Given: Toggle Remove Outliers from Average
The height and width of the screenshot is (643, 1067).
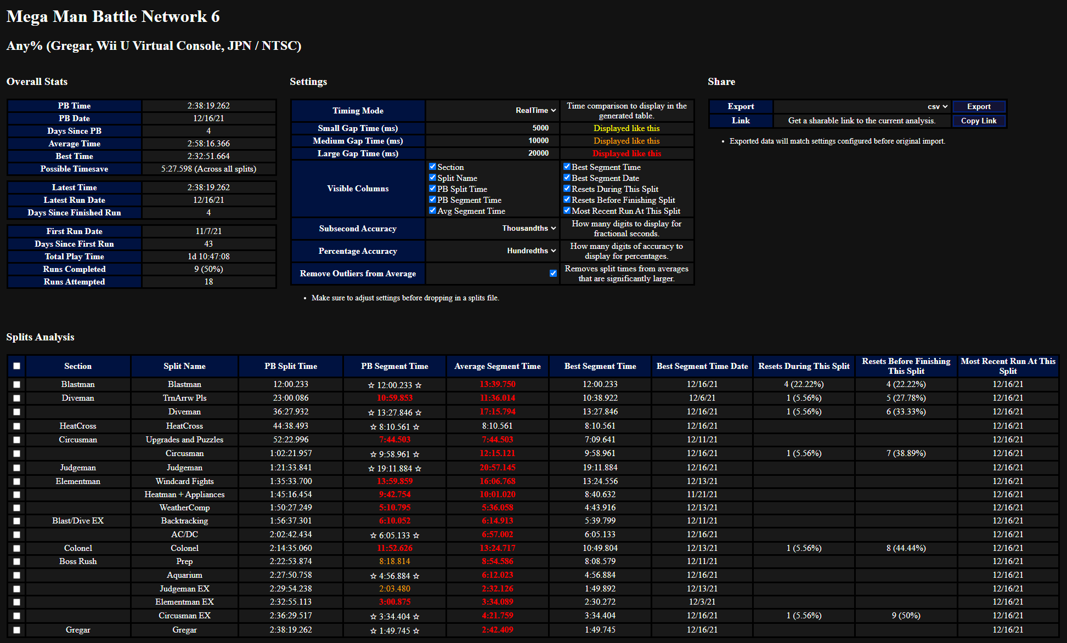Looking at the screenshot, I should click(x=553, y=273).
